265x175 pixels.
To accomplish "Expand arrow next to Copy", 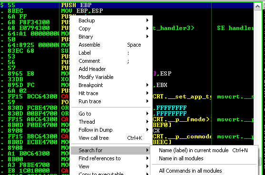I will tap(147, 29).
